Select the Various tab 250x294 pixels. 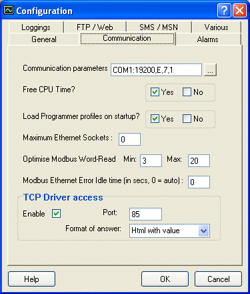[x=216, y=27]
